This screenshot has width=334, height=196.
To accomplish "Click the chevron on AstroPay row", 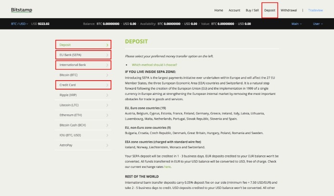I will click(x=107, y=145).
